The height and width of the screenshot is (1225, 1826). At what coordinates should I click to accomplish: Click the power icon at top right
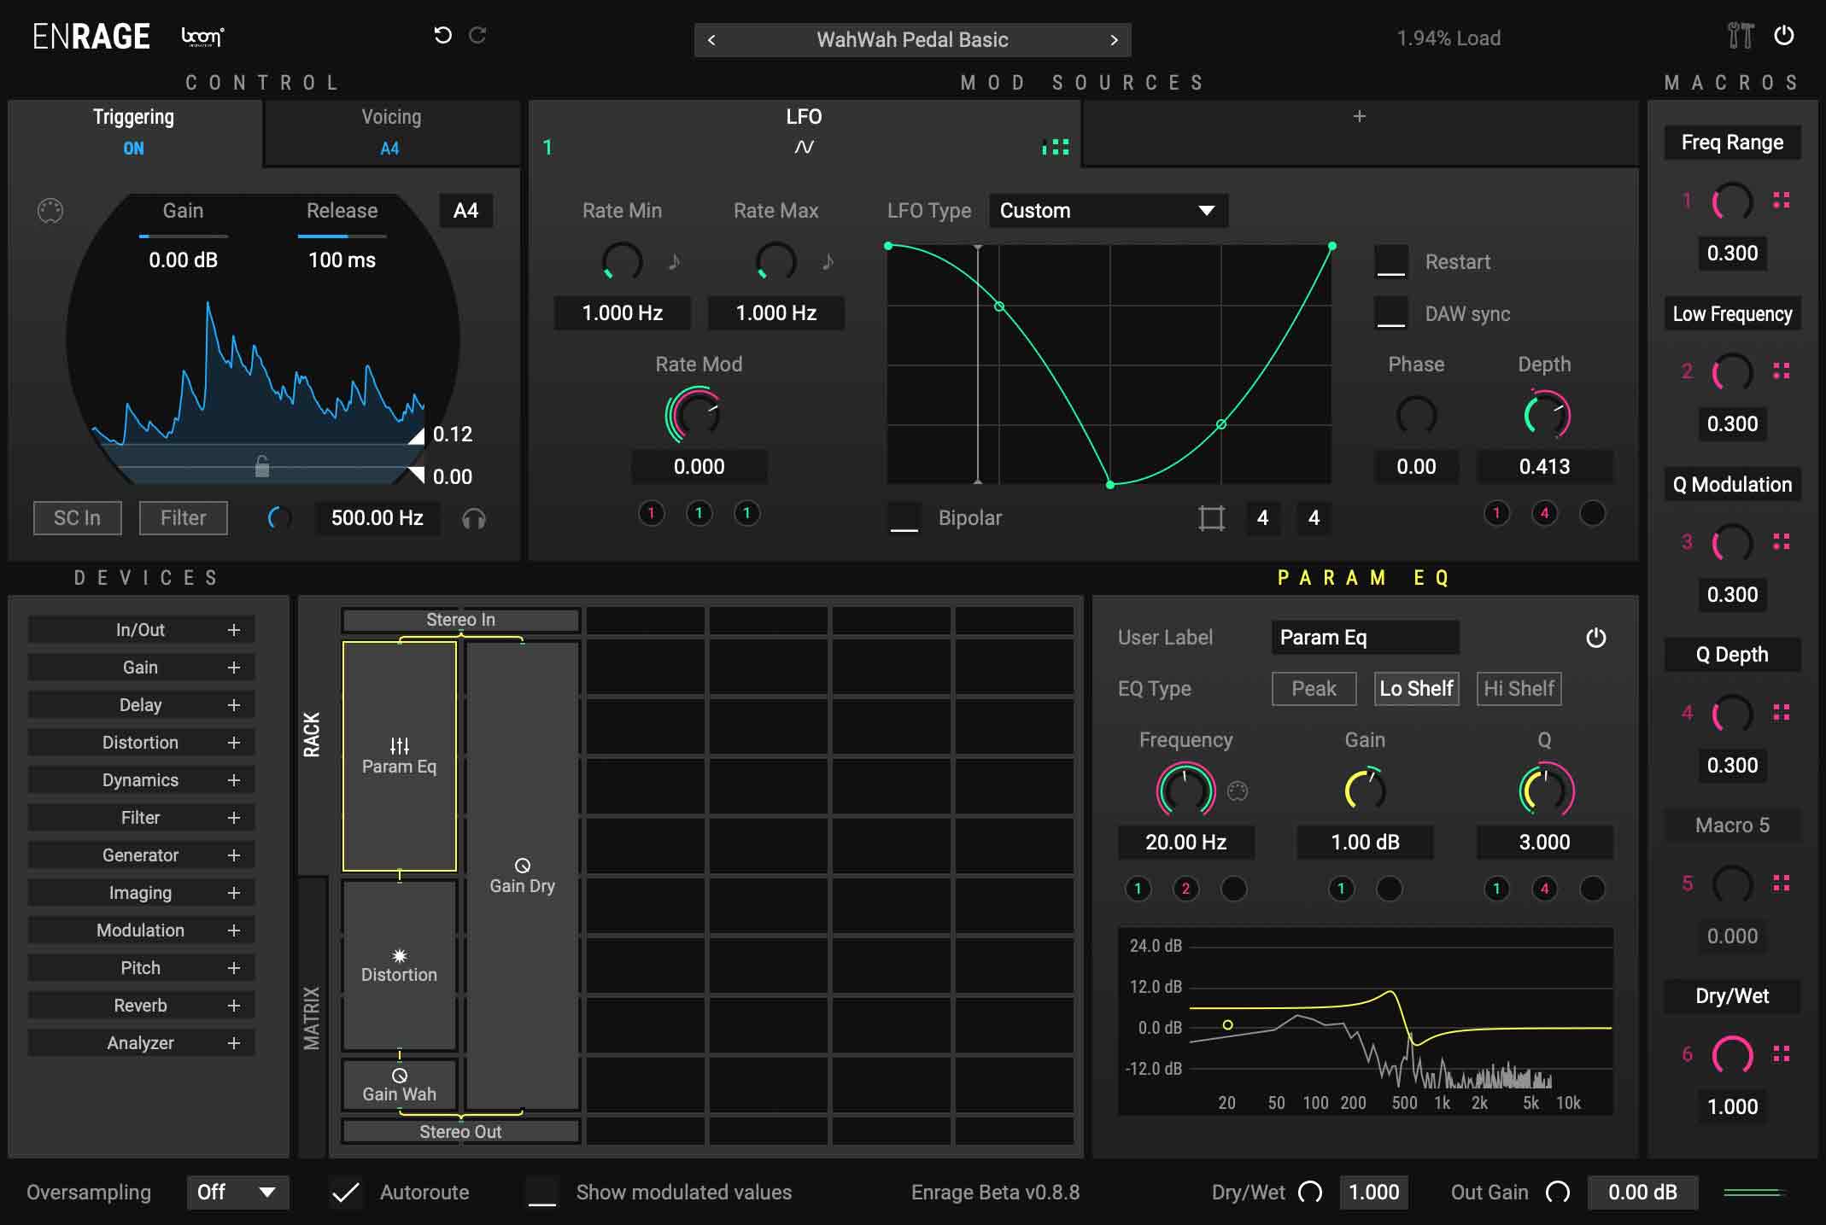(1785, 36)
